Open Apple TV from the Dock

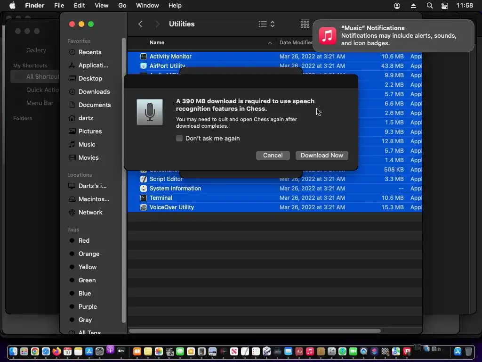[x=121, y=351]
